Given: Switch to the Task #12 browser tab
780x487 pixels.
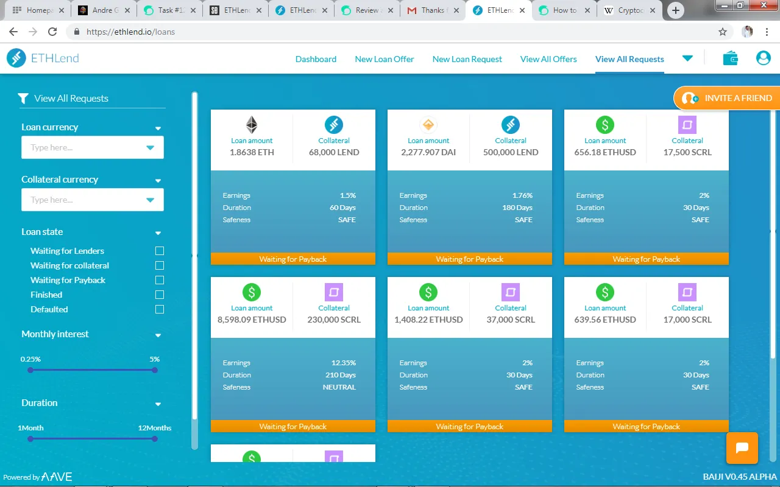Looking at the screenshot, I should coord(168,10).
